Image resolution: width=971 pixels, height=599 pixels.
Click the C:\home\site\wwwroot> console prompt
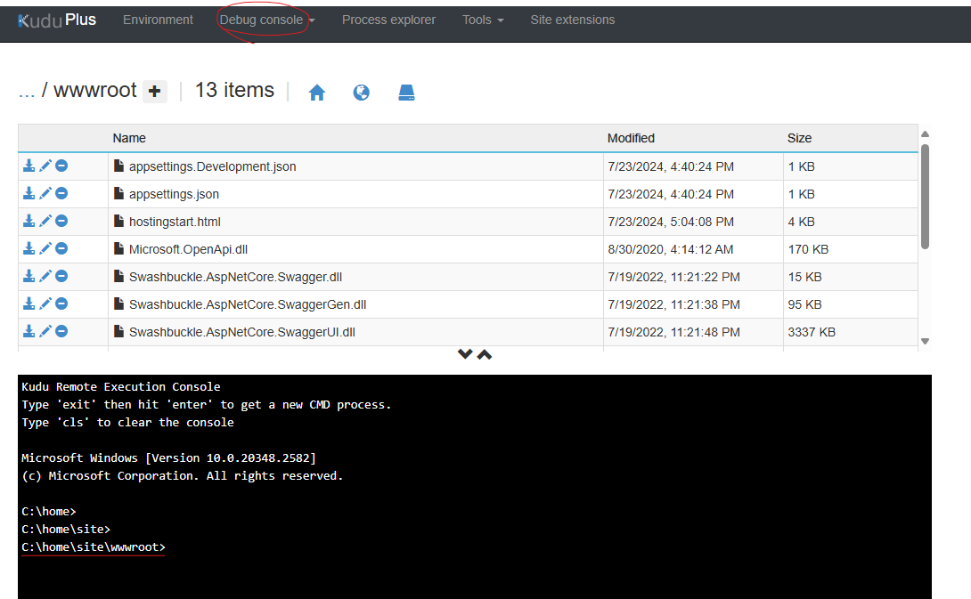(94, 547)
